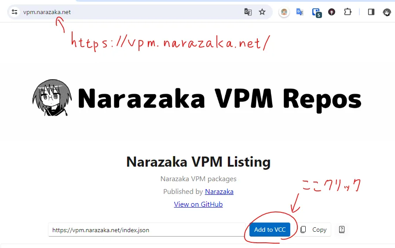Open the blue extension with badge 5

316,12
